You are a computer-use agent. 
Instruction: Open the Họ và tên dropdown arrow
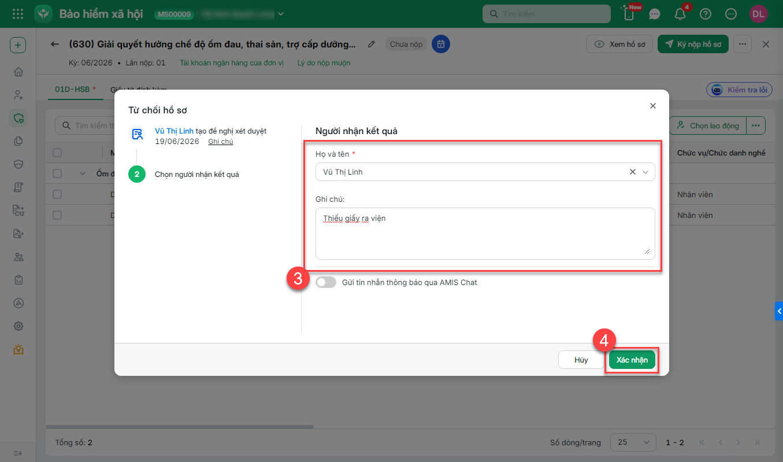(x=646, y=172)
